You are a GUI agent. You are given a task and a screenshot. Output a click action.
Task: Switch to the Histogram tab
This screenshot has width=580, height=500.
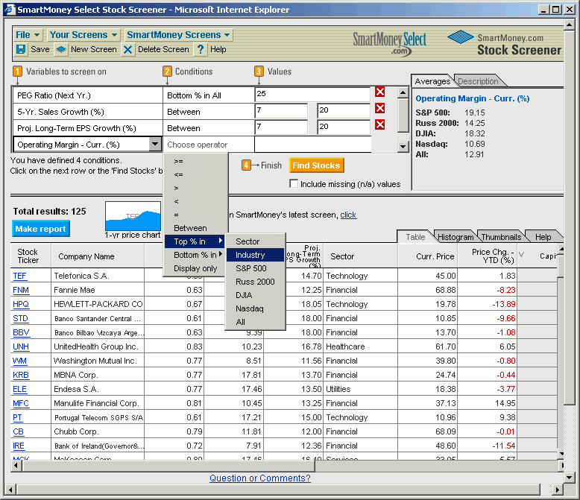pos(453,237)
